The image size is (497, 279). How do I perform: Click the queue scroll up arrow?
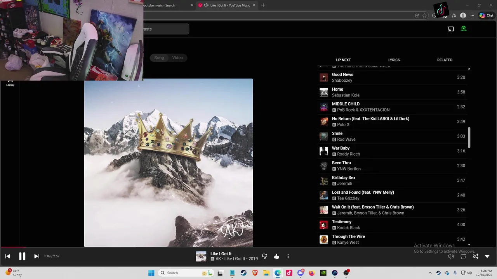click(469, 69)
